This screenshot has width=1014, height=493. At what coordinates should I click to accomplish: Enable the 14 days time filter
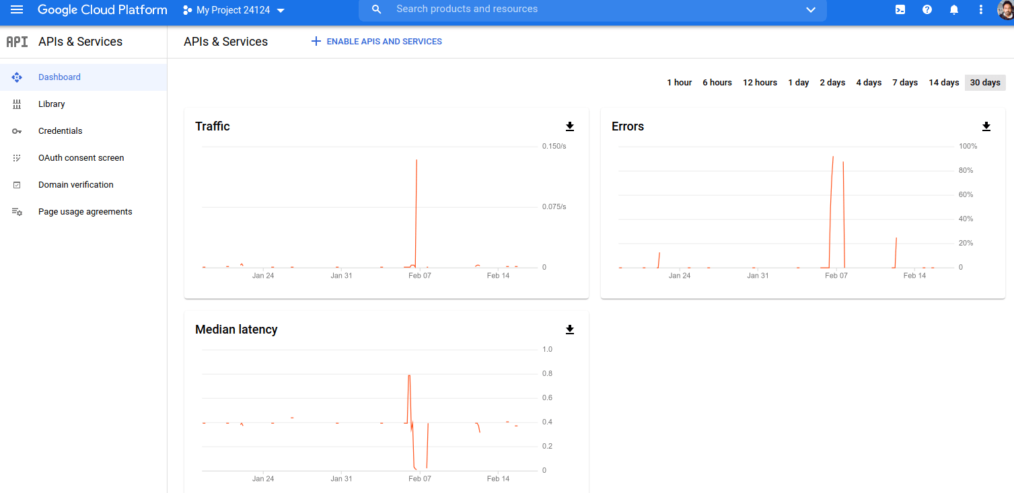(x=943, y=82)
